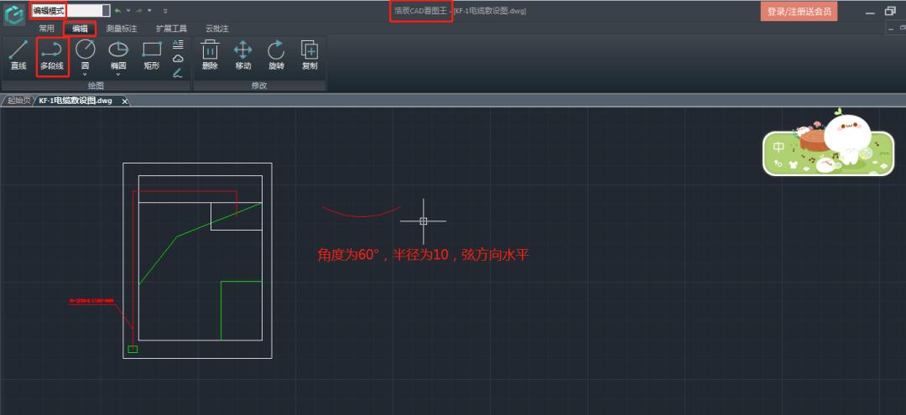Minimize the CAD application window

click(870, 12)
